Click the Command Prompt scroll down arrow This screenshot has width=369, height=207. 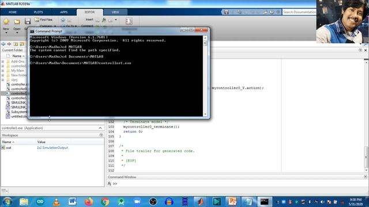pos(205,114)
